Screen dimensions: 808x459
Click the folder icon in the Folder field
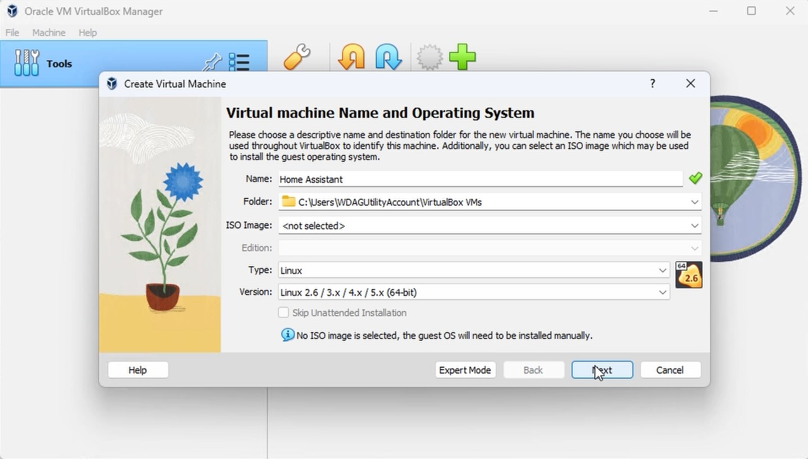(x=289, y=201)
